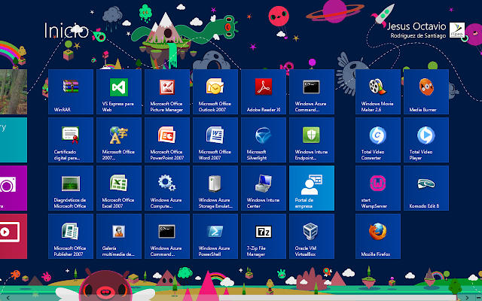Screen dimensions: 482x301
Task: Click the horizontal scrollbar right arrow
Action: [x=467, y=298]
